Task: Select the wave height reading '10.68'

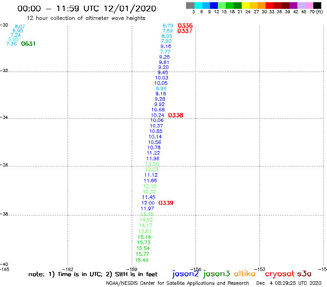Action: [x=158, y=110]
